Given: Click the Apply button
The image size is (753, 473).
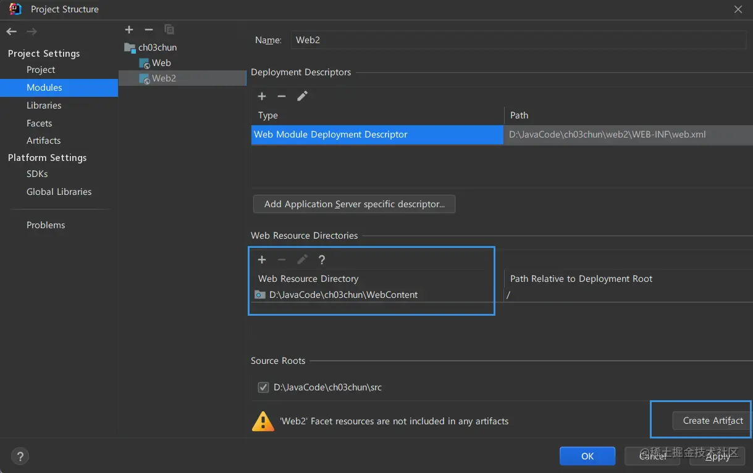Looking at the screenshot, I should pos(718,456).
